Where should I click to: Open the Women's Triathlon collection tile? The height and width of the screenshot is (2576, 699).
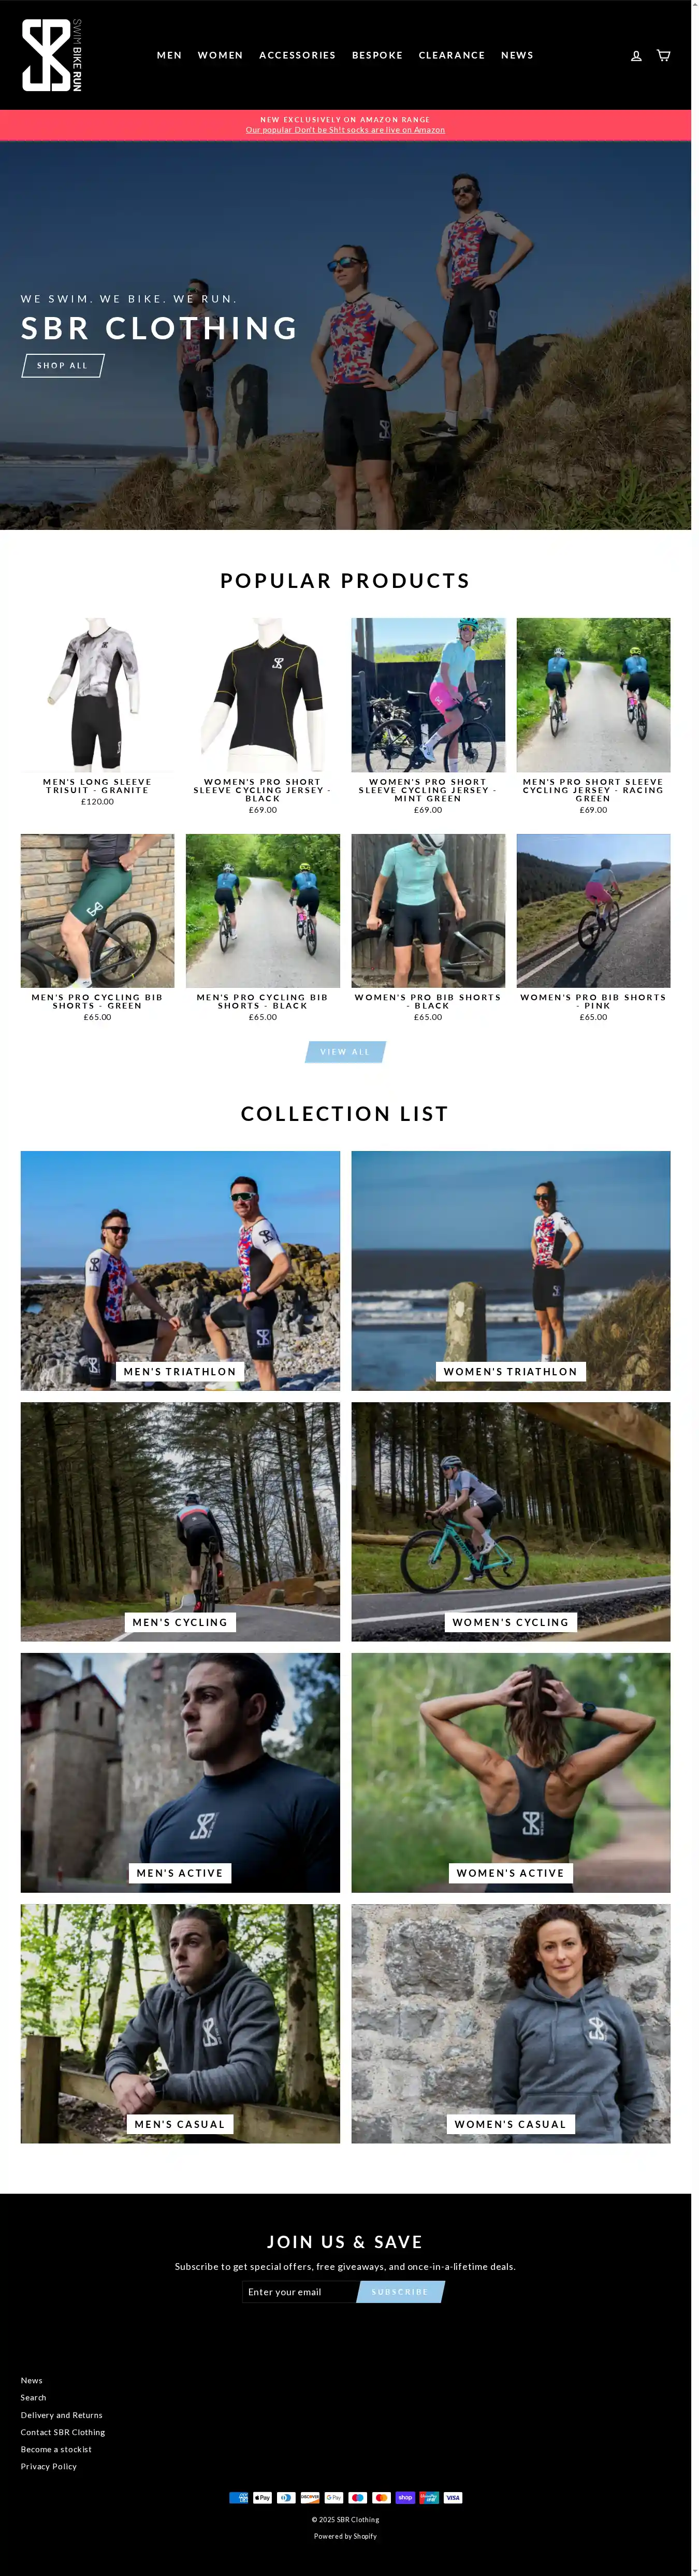(x=510, y=1270)
